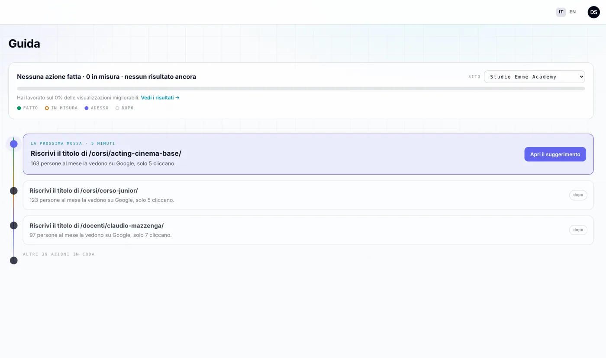Open the site dropdown showing Studio Emme Academy

(535, 77)
